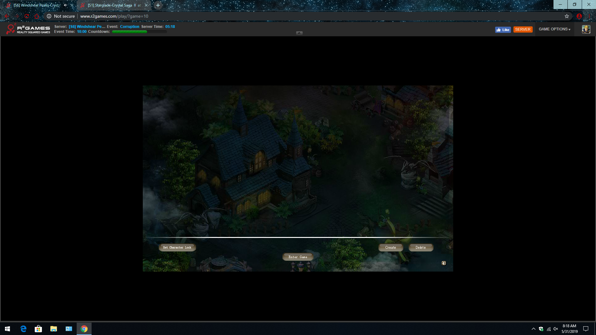Open File Explorer from taskbar
This screenshot has width=596, height=335.
click(x=54, y=329)
